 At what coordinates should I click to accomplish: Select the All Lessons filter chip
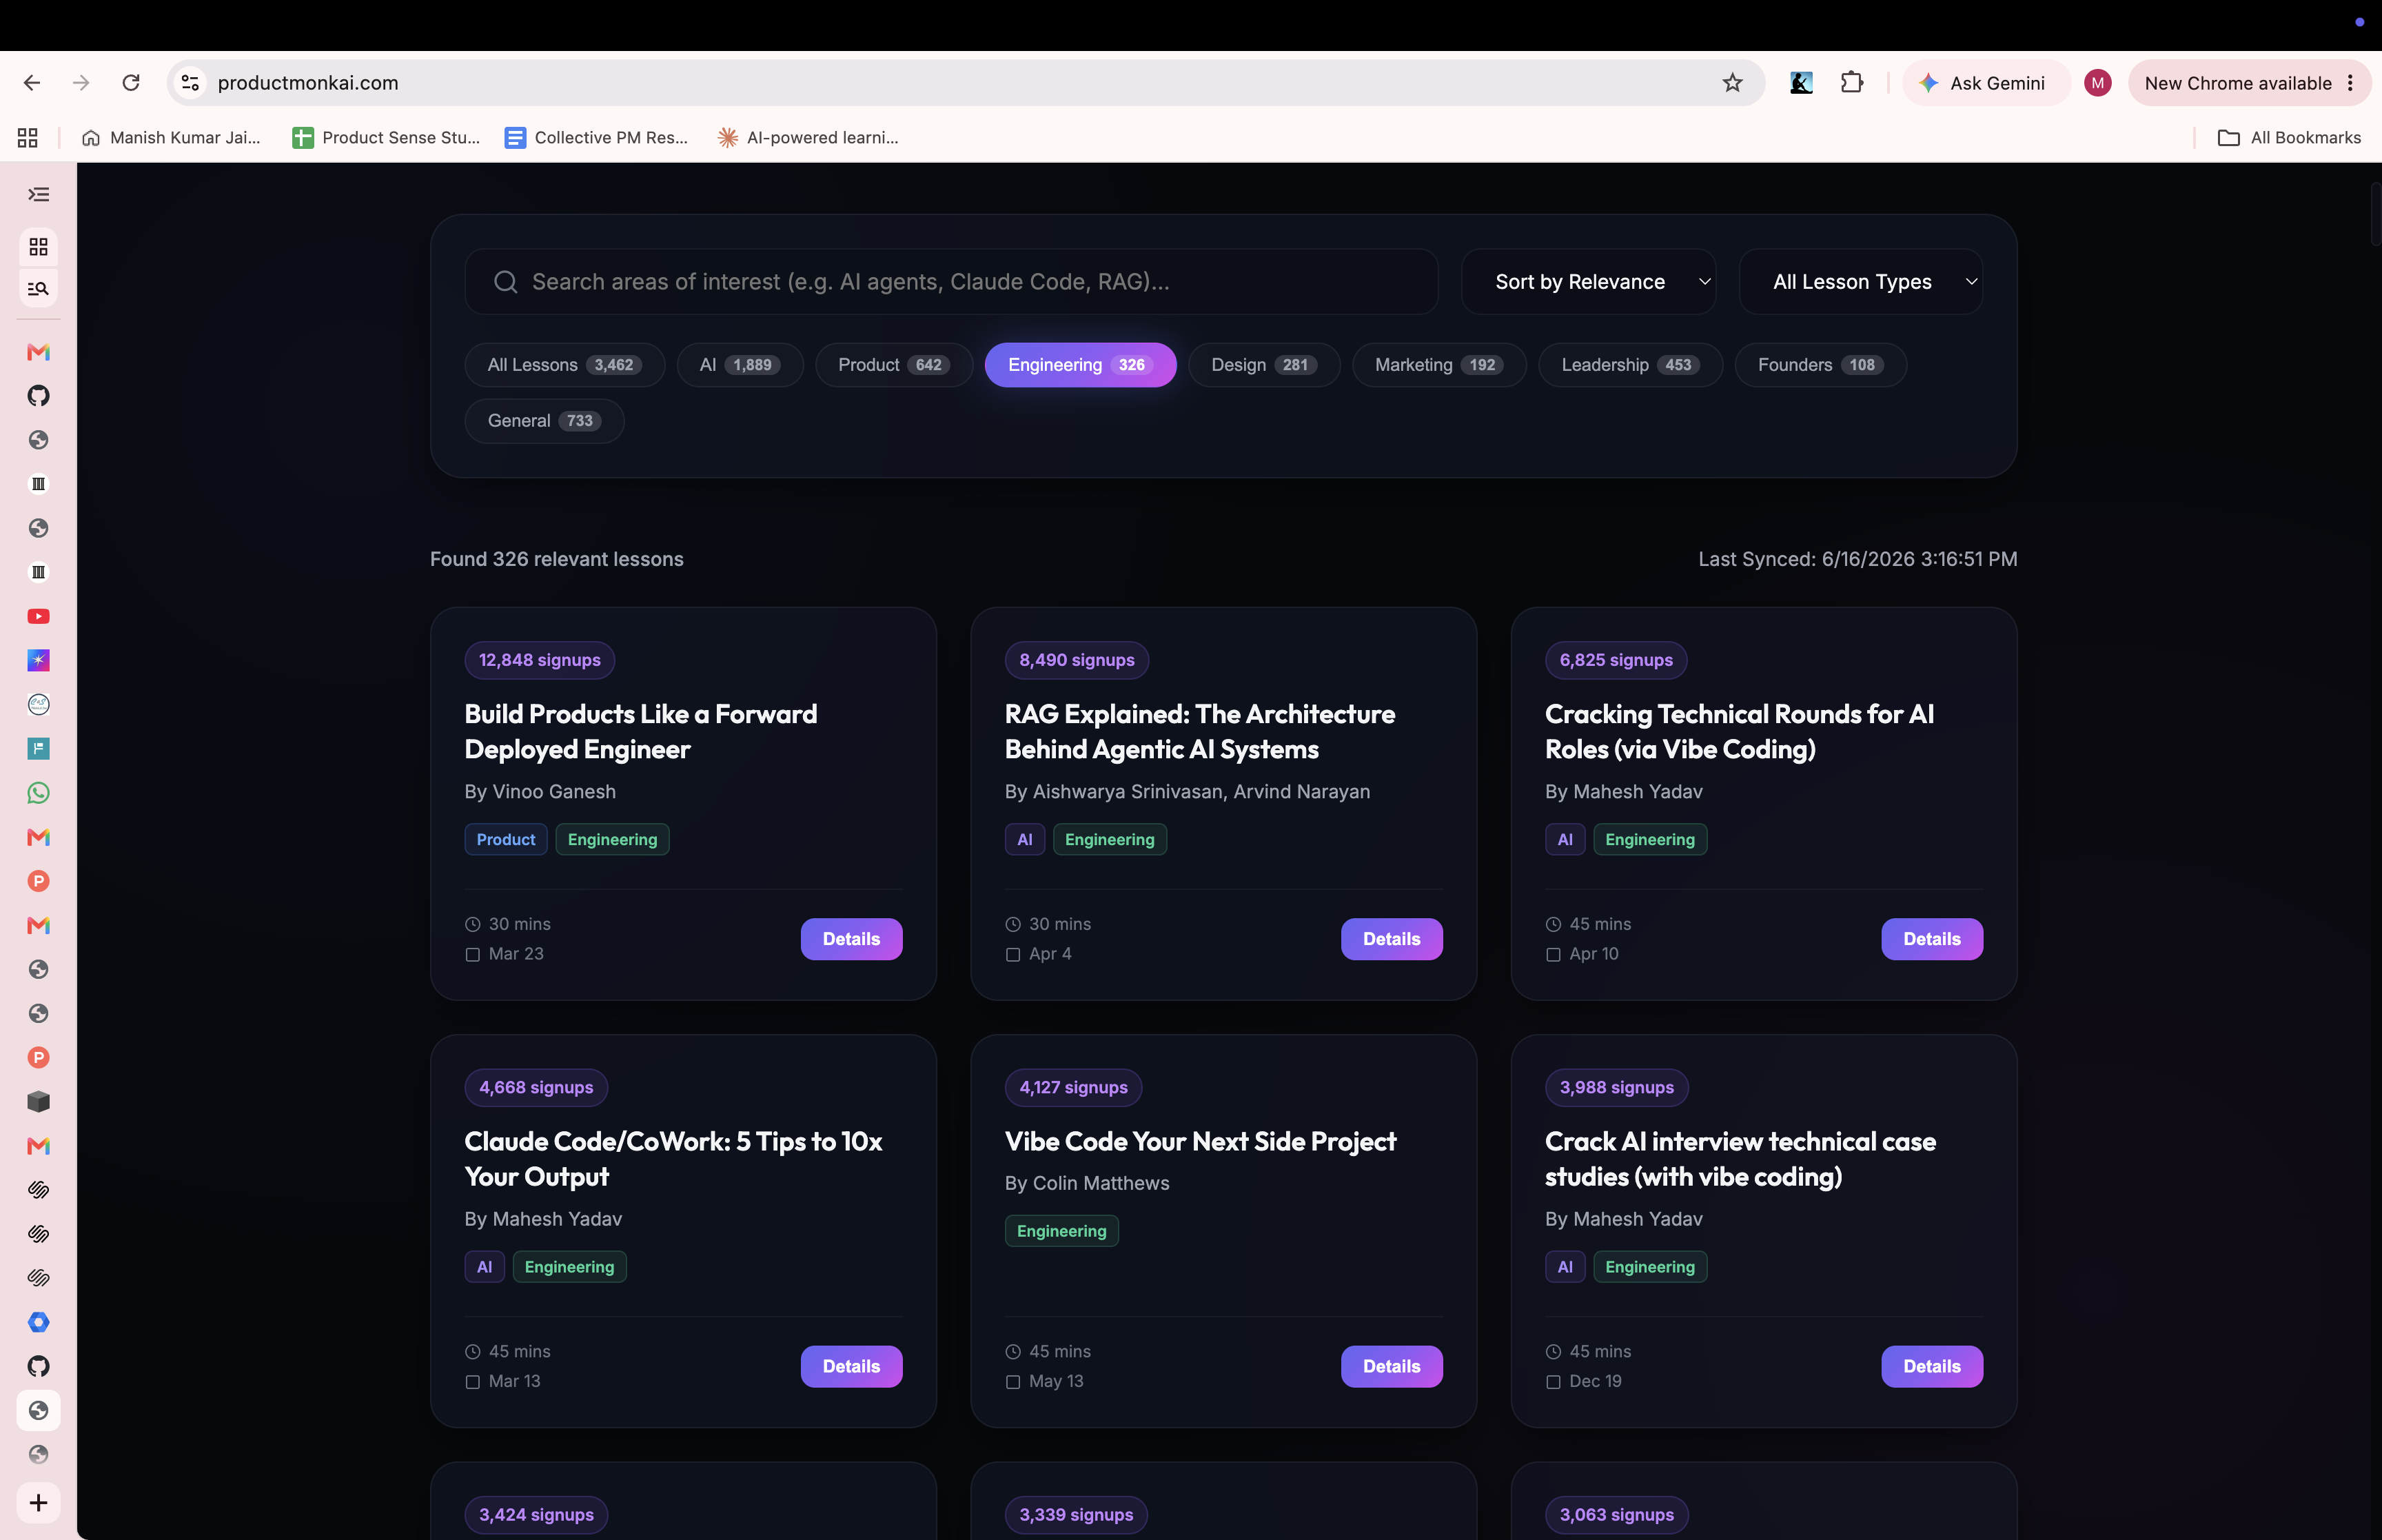pos(564,365)
